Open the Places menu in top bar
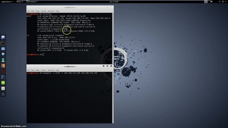Image resolution: width=228 pixels, height=128 pixels. [20, 1]
